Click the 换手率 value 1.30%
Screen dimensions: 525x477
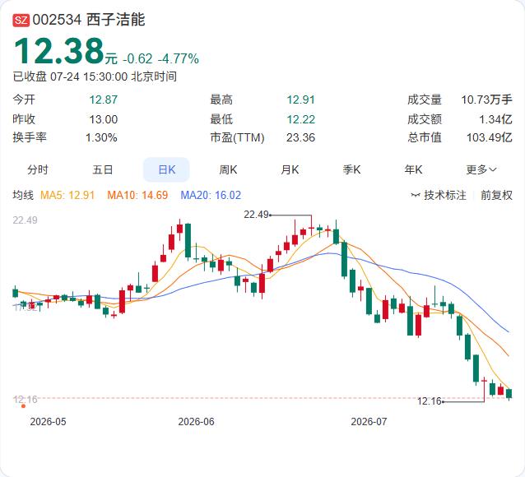point(101,137)
